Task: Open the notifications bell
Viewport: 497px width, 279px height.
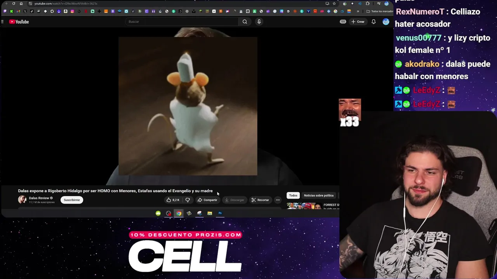Action: pyautogui.click(x=374, y=22)
